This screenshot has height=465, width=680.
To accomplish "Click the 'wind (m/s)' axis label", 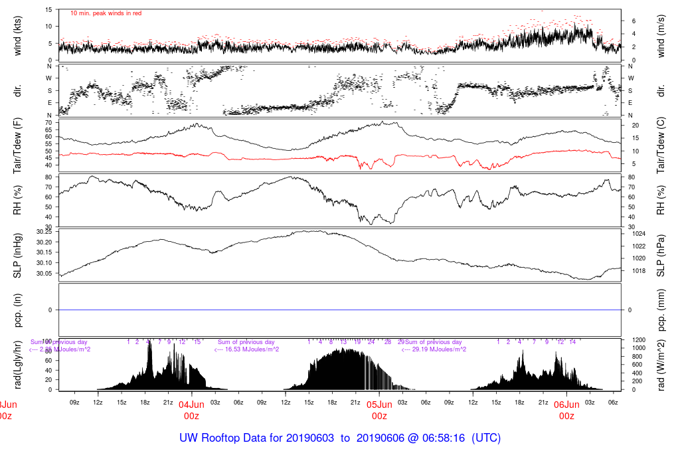I will click(x=661, y=36).
